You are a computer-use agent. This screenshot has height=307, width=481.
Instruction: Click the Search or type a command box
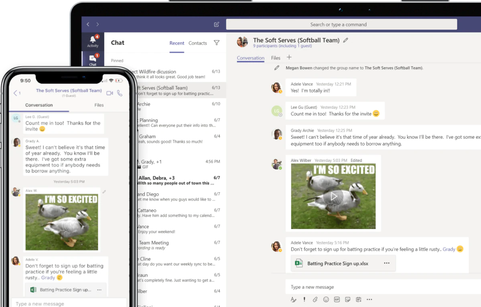(338, 24)
